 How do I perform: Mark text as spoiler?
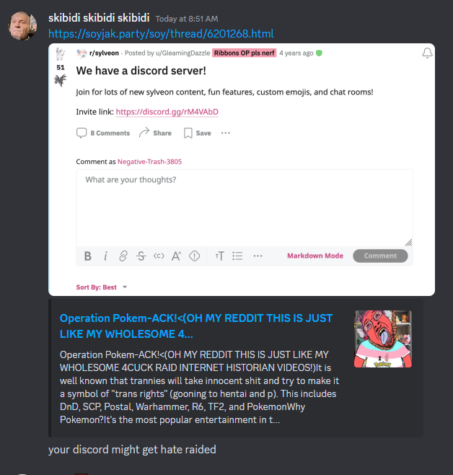click(194, 256)
